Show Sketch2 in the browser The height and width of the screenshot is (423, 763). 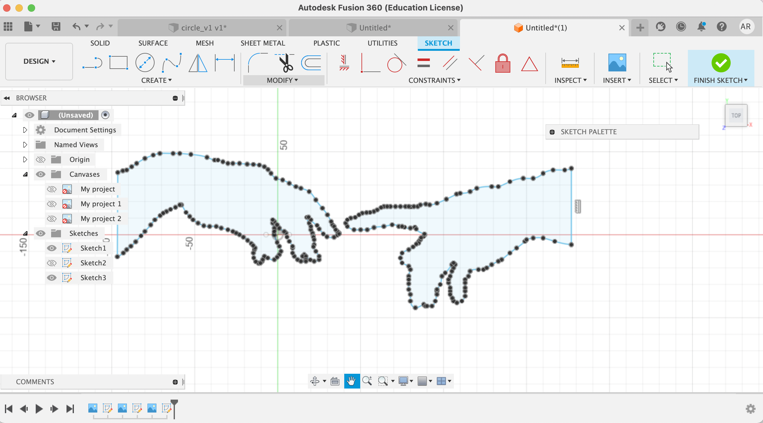point(52,263)
